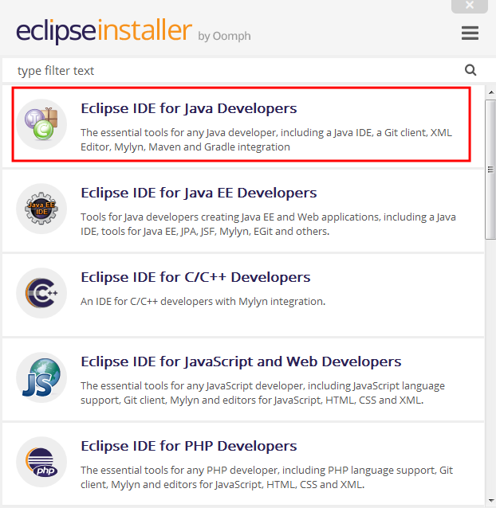The height and width of the screenshot is (508, 496).
Task: Focus the type filter text field
Action: (x=240, y=70)
